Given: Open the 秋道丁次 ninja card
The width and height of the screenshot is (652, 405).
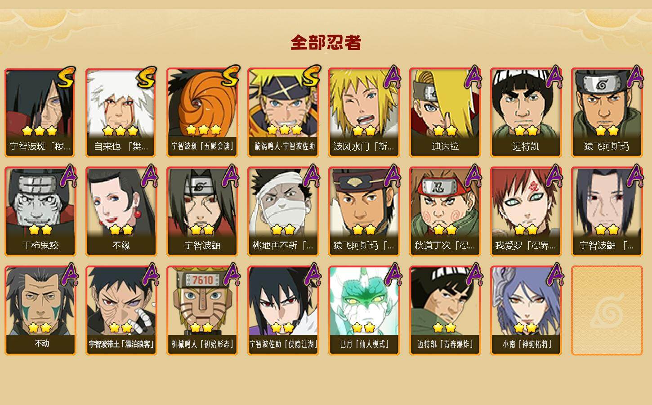Looking at the screenshot, I should 445,211.
